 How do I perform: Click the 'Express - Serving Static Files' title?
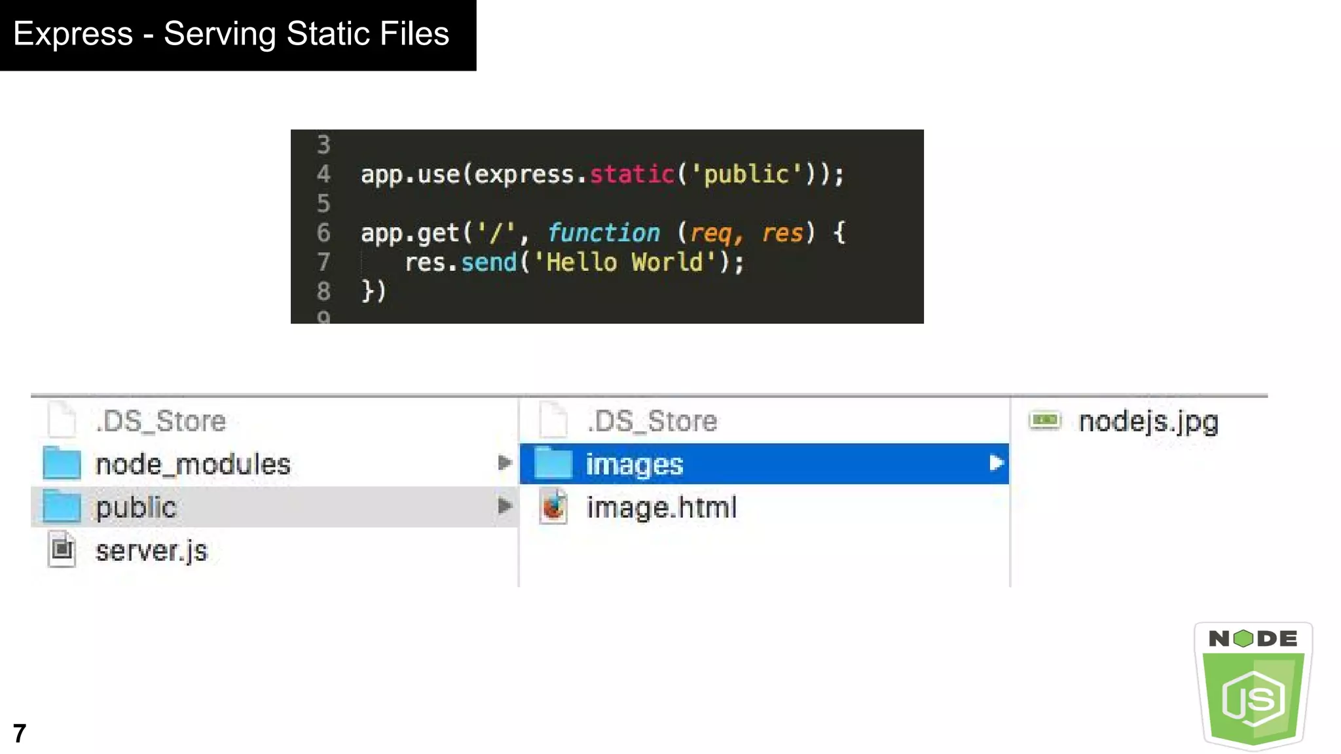231,34
